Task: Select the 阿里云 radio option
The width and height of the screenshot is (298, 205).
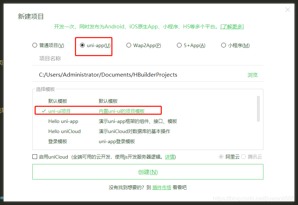Action: (221, 157)
